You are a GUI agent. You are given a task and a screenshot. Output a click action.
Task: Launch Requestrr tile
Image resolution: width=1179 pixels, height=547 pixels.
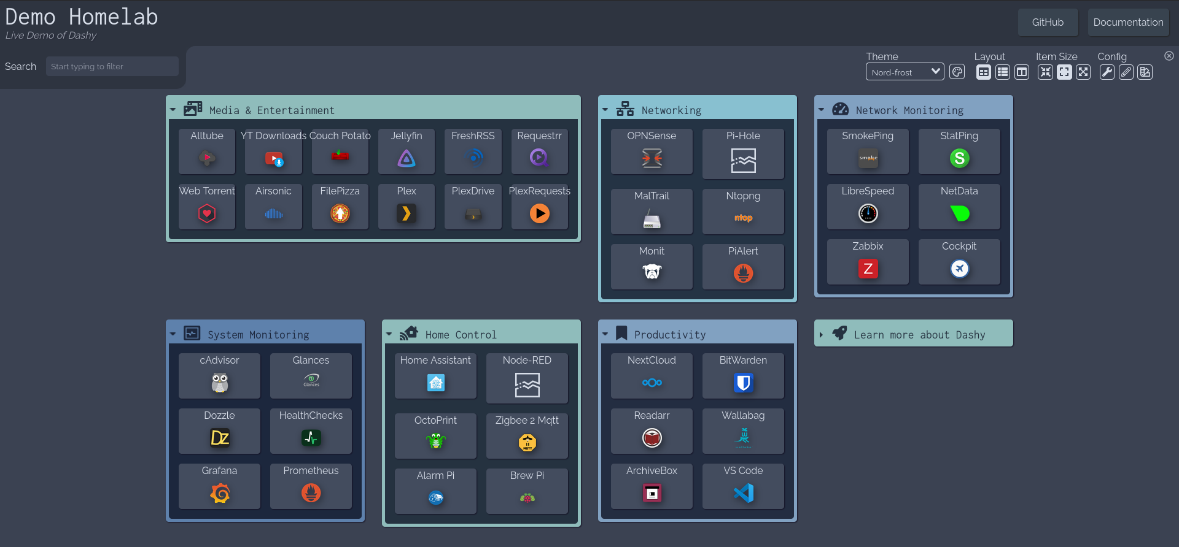540,151
